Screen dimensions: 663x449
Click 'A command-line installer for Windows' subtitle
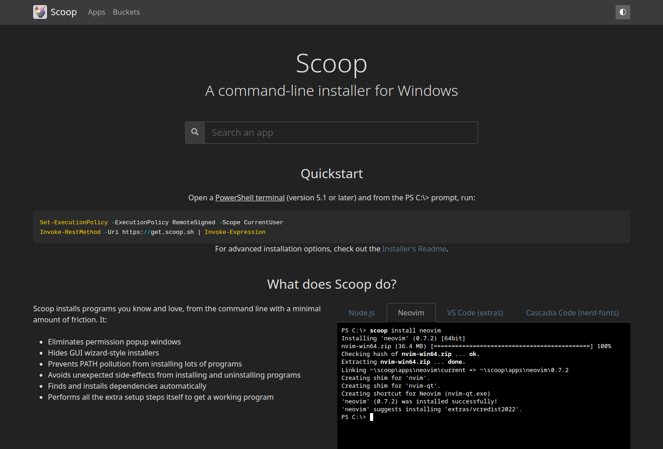[x=332, y=91]
